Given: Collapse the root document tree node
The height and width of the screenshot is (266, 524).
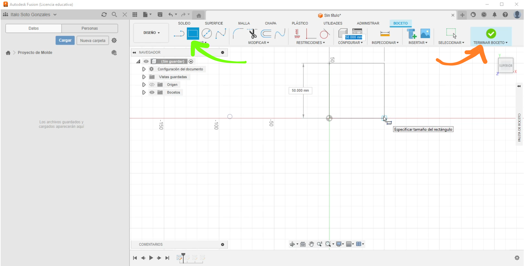Looking at the screenshot, I should point(138,61).
